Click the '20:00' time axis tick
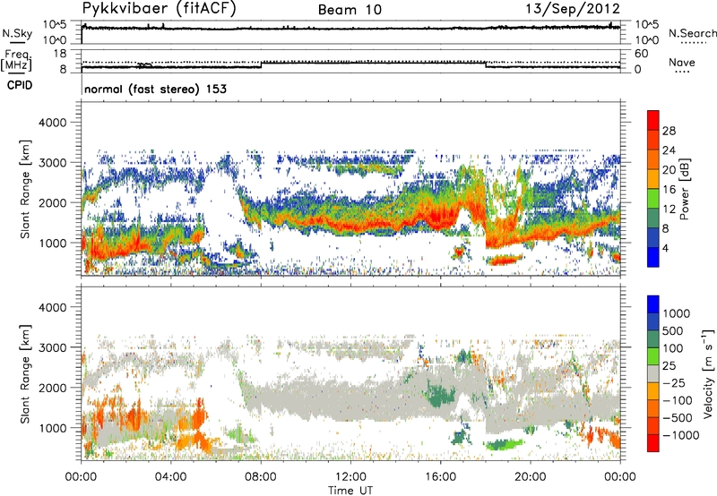Viewport: 717px width, 496px height. click(x=531, y=476)
